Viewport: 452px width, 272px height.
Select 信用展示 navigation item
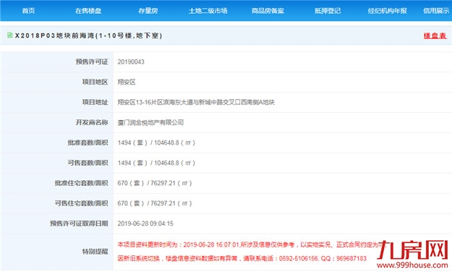click(436, 11)
